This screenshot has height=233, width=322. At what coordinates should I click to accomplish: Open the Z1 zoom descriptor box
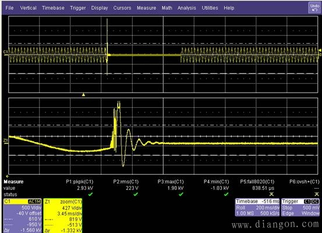(x=63, y=216)
